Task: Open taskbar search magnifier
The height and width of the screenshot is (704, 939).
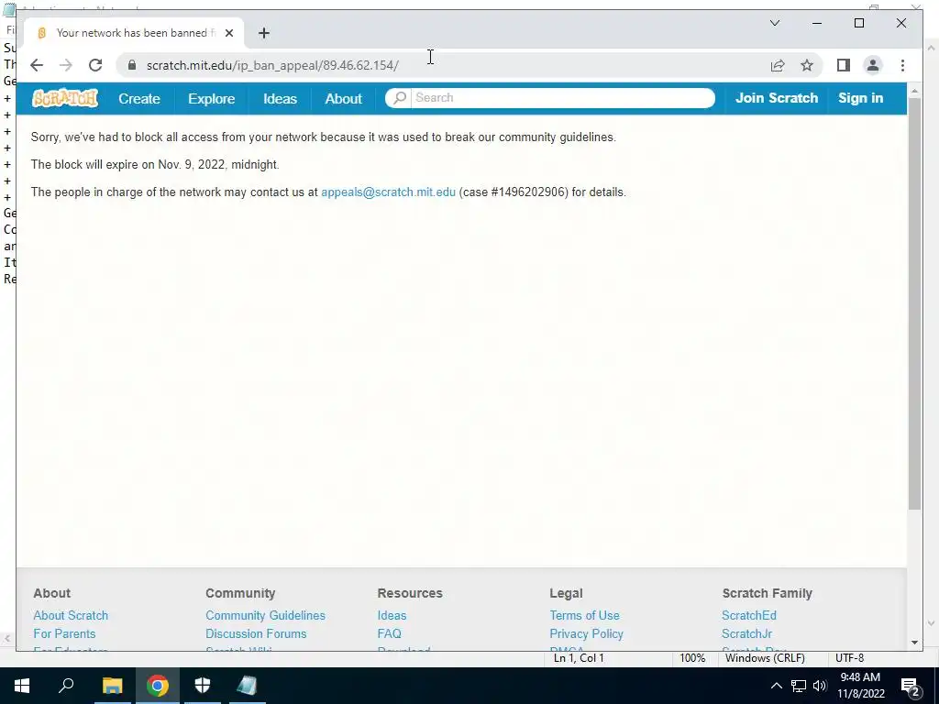Action: (x=66, y=686)
